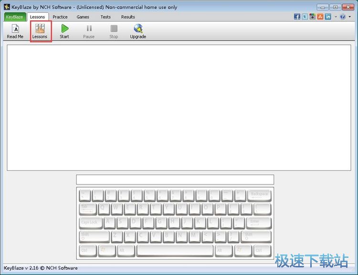358x275 pixels.
Task: Click the Backspace key on virtual keyboard
Action: [x=259, y=195]
